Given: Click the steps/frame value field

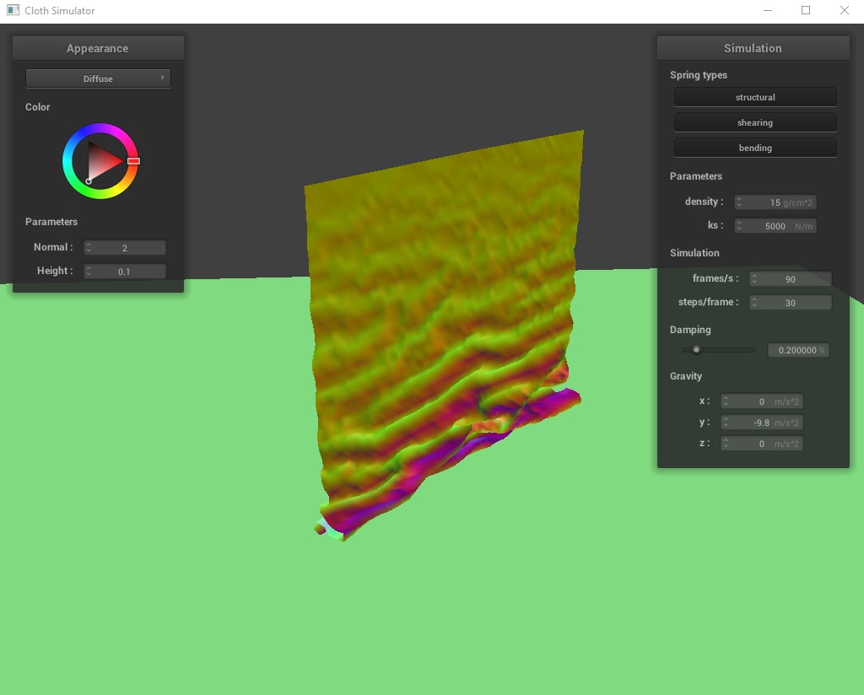Looking at the screenshot, I should [x=790, y=302].
